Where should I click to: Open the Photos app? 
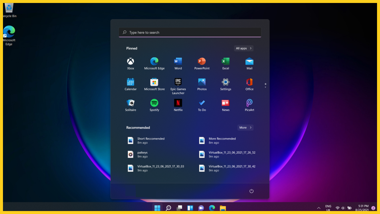coord(202,85)
